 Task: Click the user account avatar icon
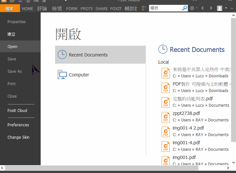[220, 8]
